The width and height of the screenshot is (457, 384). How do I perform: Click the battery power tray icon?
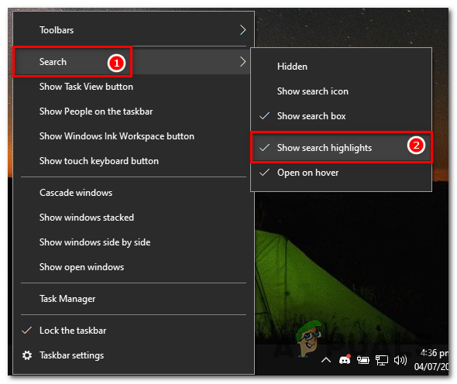point(363,361)
